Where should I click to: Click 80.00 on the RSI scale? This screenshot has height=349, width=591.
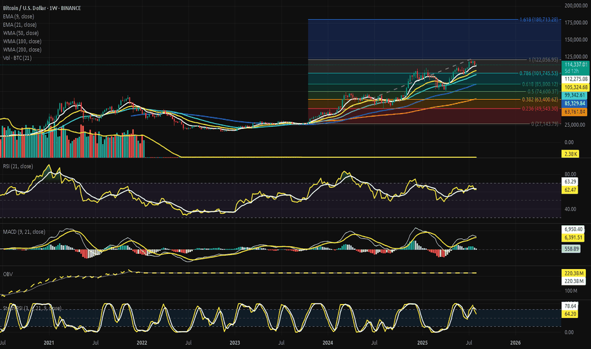570,174
